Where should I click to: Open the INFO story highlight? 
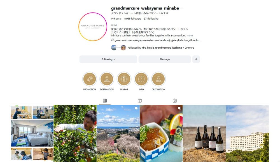[x=141, y=79]
